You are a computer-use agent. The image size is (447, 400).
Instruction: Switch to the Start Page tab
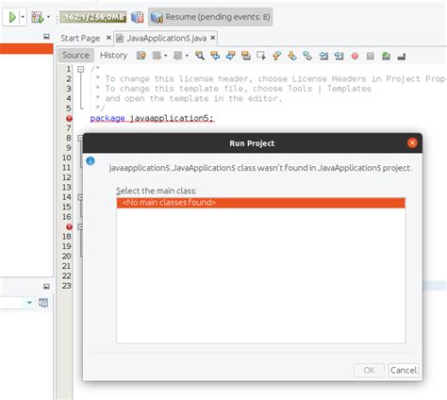80,39
